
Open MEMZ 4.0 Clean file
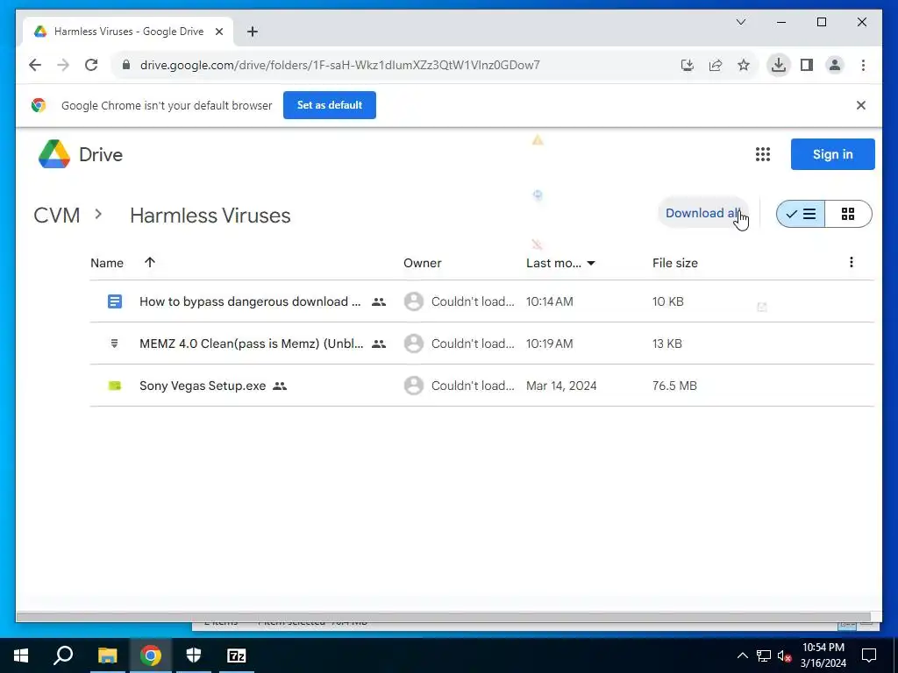[x=252, y=344]
